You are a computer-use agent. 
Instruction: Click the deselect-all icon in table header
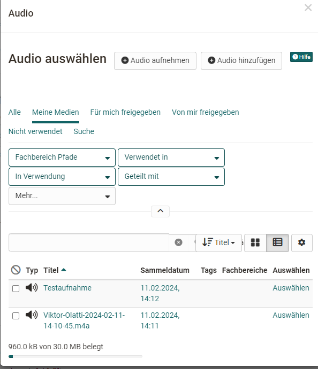[x=16, y=270]
